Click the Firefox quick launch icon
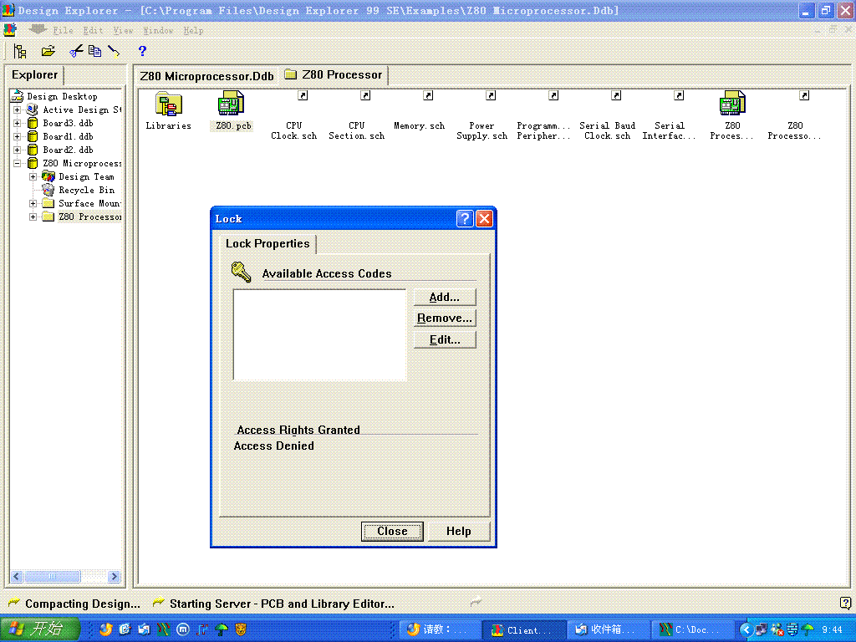The height and width of the screenshot is (642, 856). [106, 629]
